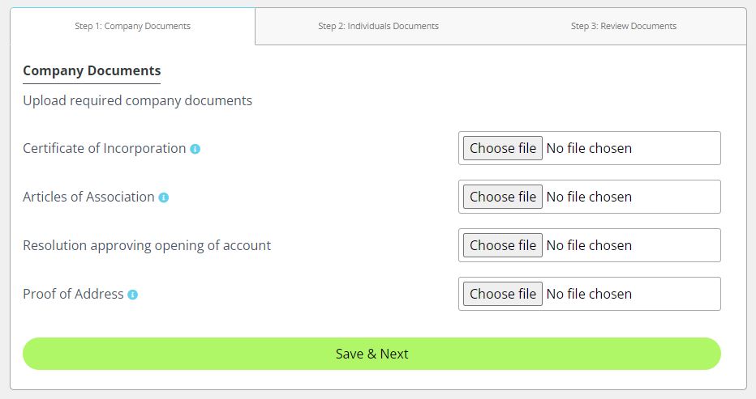Click info icon beside Proof of Address

(132, 295)
